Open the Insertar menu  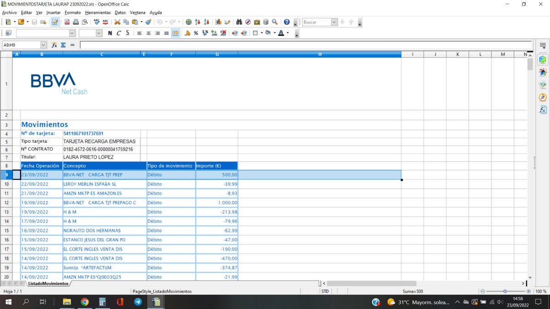(x=54, y=13)
